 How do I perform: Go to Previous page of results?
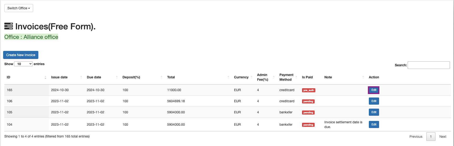tap(416, 137)
